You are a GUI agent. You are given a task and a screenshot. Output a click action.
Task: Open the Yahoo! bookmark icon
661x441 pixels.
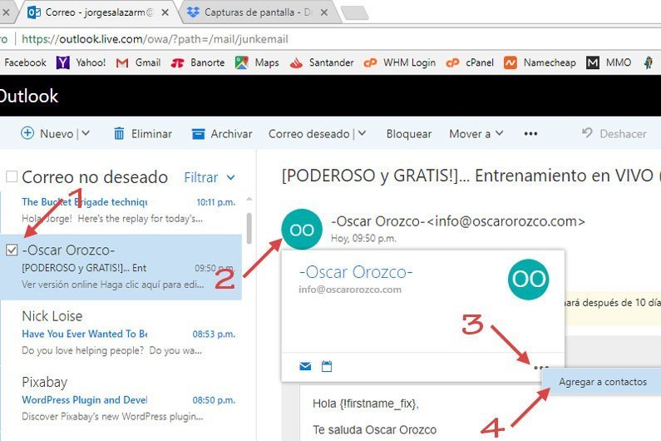63,62
